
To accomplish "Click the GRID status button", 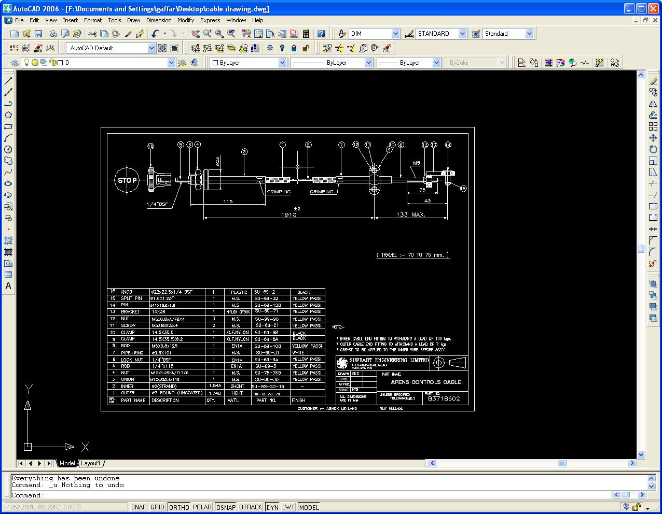I will click(157, 507).
